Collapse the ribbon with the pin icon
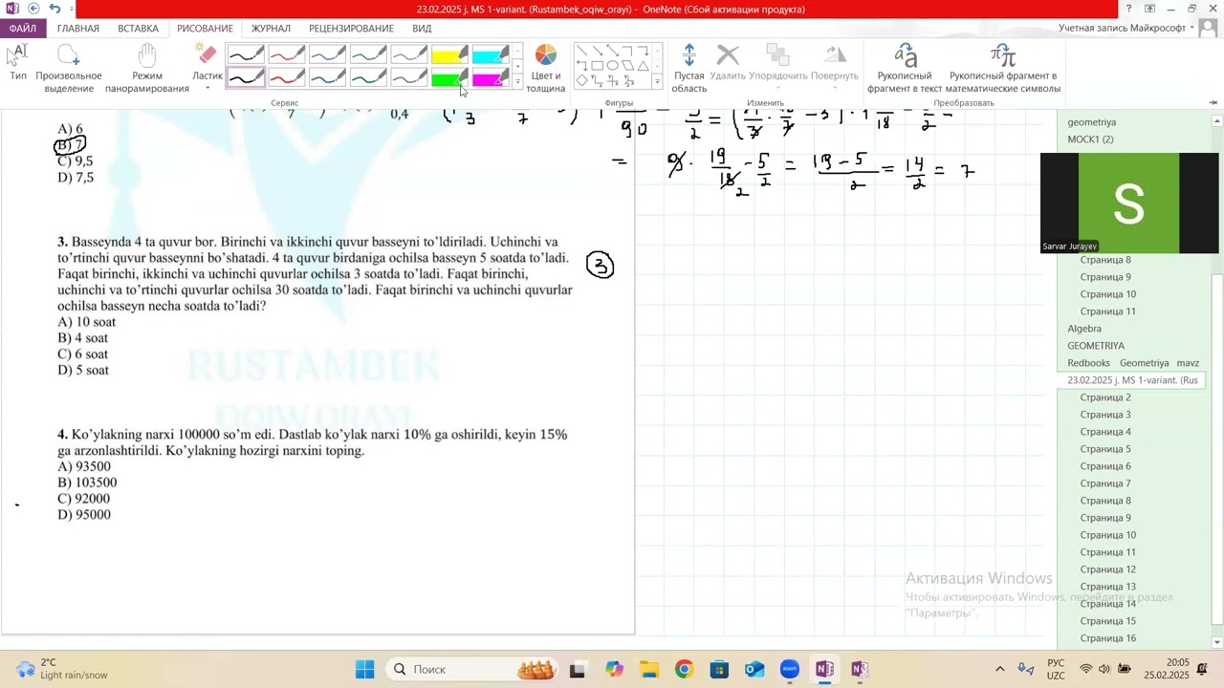Image resolution: width=1224 pixels, height=688 pixels. click(1213, 102)
